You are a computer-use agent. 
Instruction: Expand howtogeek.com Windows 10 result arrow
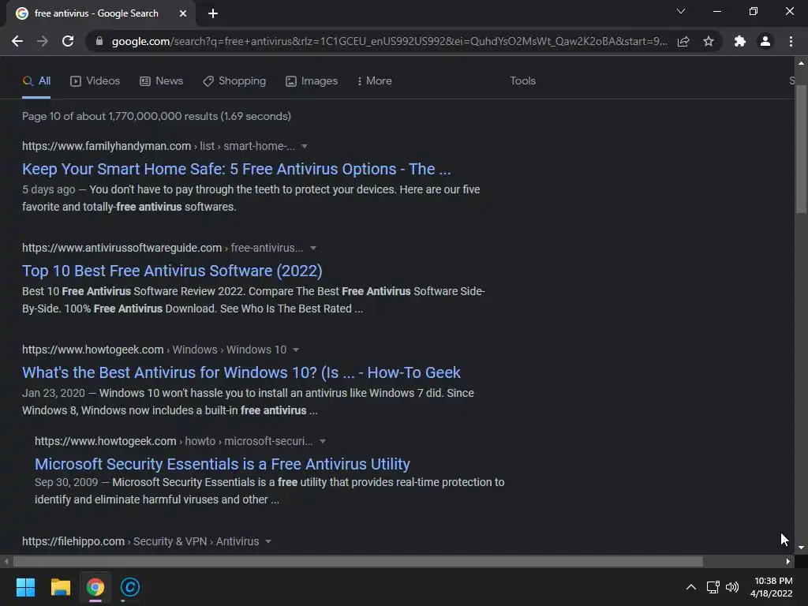pos(296,350)
